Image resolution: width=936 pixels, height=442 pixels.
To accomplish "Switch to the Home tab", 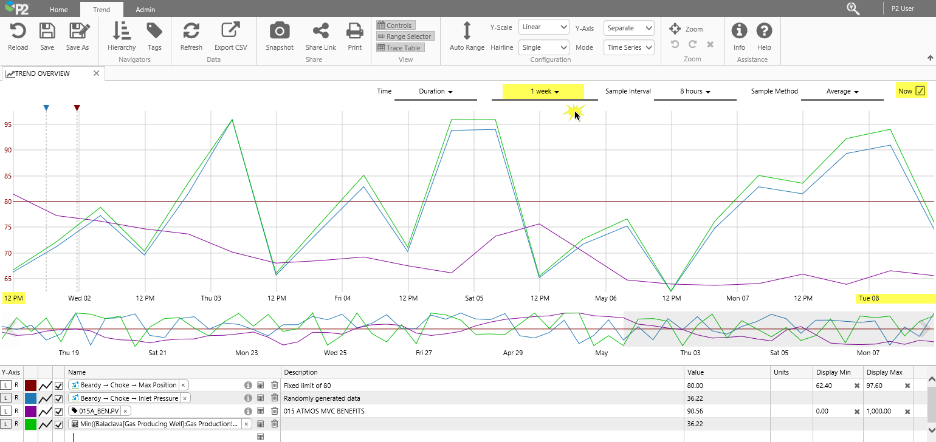I will coord(59,10).
